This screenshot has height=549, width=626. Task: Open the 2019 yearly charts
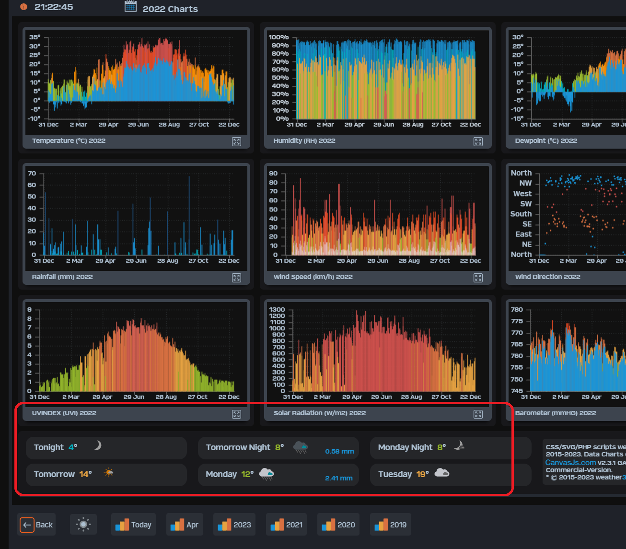click(x=391, y=525)
